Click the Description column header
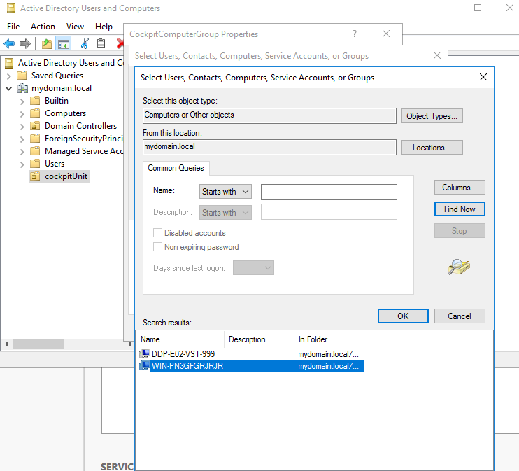 coord(259,339)
